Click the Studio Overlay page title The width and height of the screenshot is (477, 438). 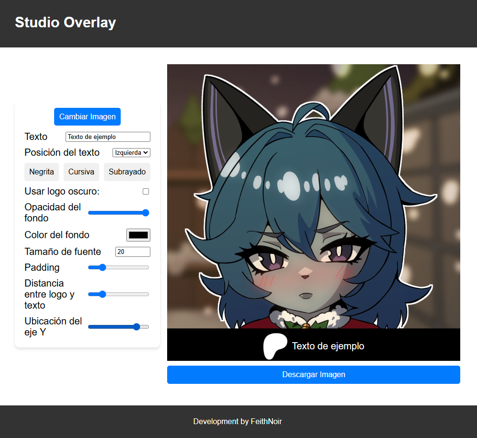pyautogui.click(x=66, y=23)
